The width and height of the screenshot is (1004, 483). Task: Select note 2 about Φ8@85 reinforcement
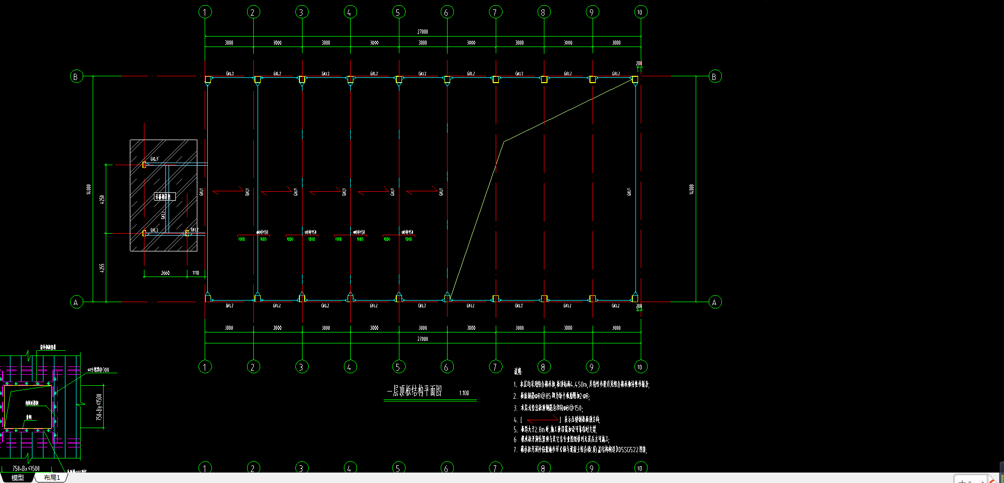tap(552, 396)
